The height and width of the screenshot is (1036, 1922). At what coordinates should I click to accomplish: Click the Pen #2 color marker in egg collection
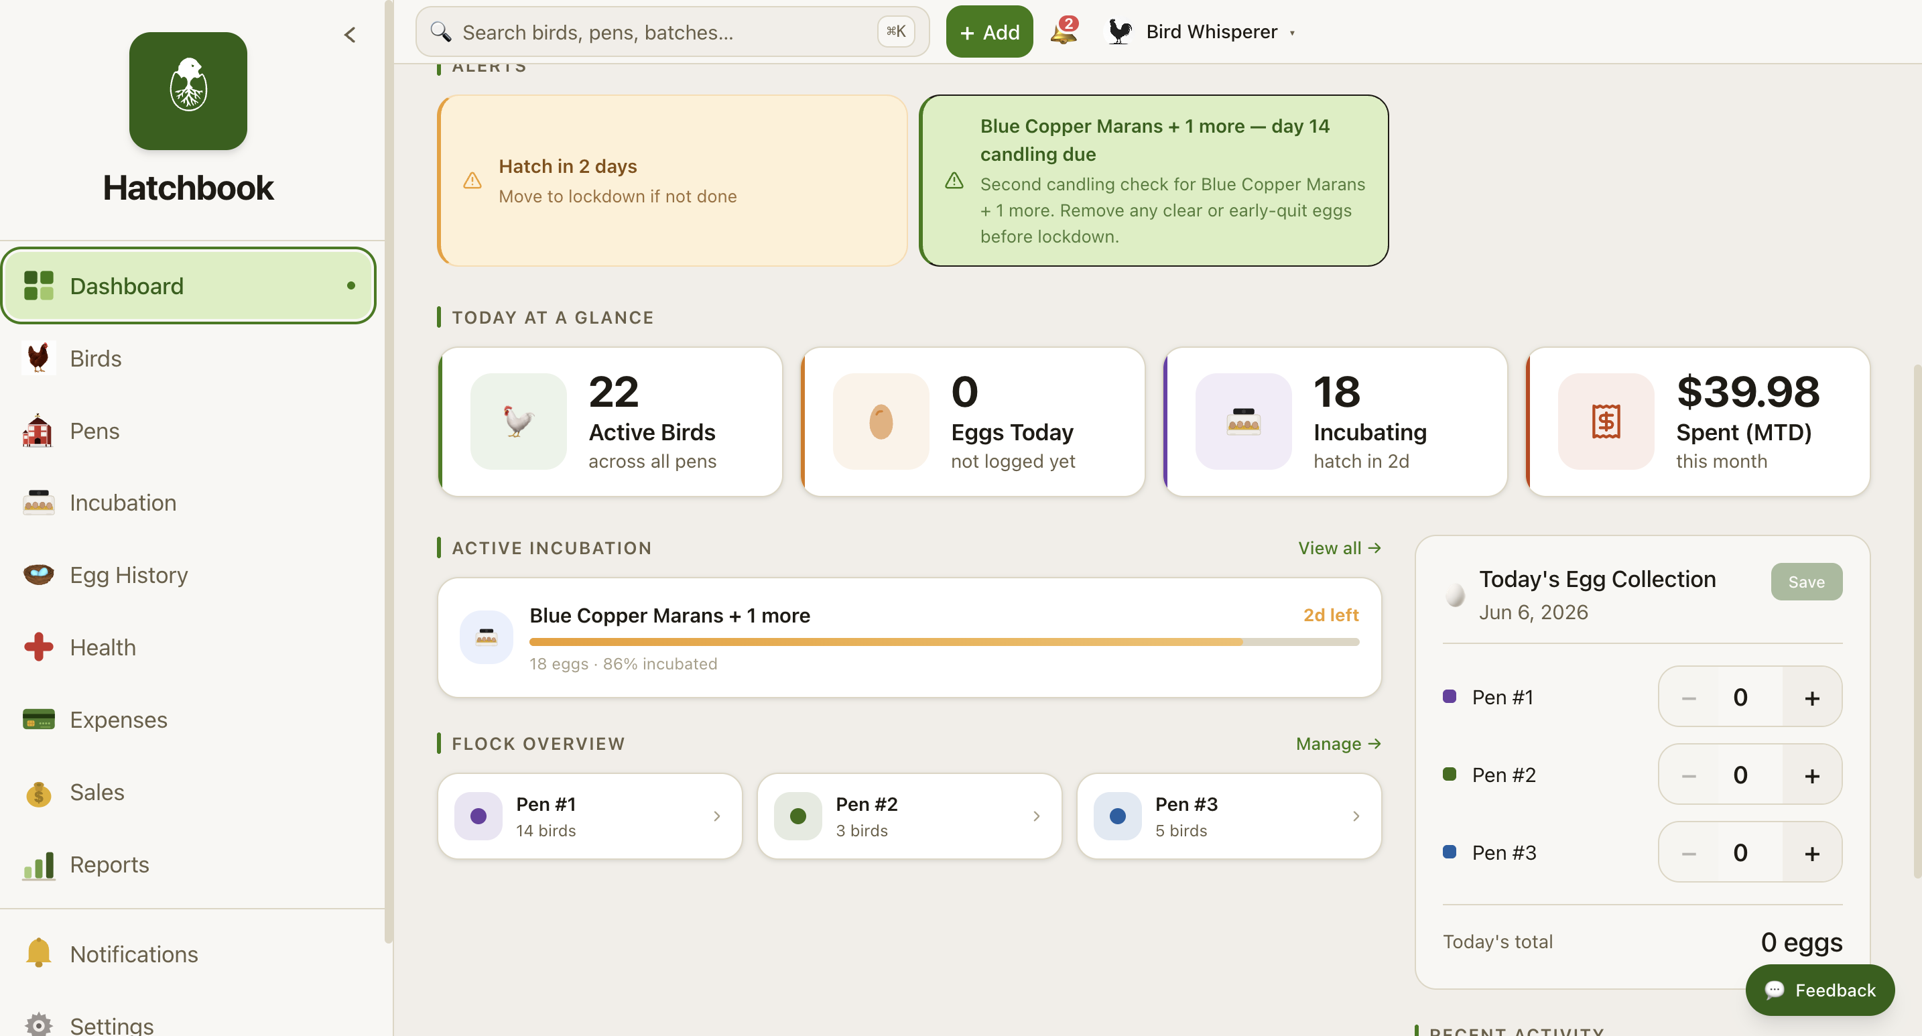1450,773
